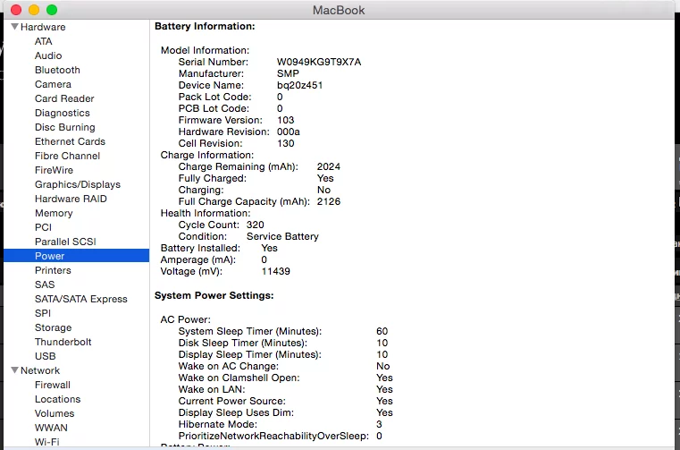Click the Hibernate Mode value 3
The width and height of the screenshot is (680, 450).
[380, 424]
